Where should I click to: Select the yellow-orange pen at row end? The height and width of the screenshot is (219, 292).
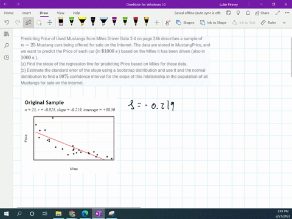pos(147,21)
